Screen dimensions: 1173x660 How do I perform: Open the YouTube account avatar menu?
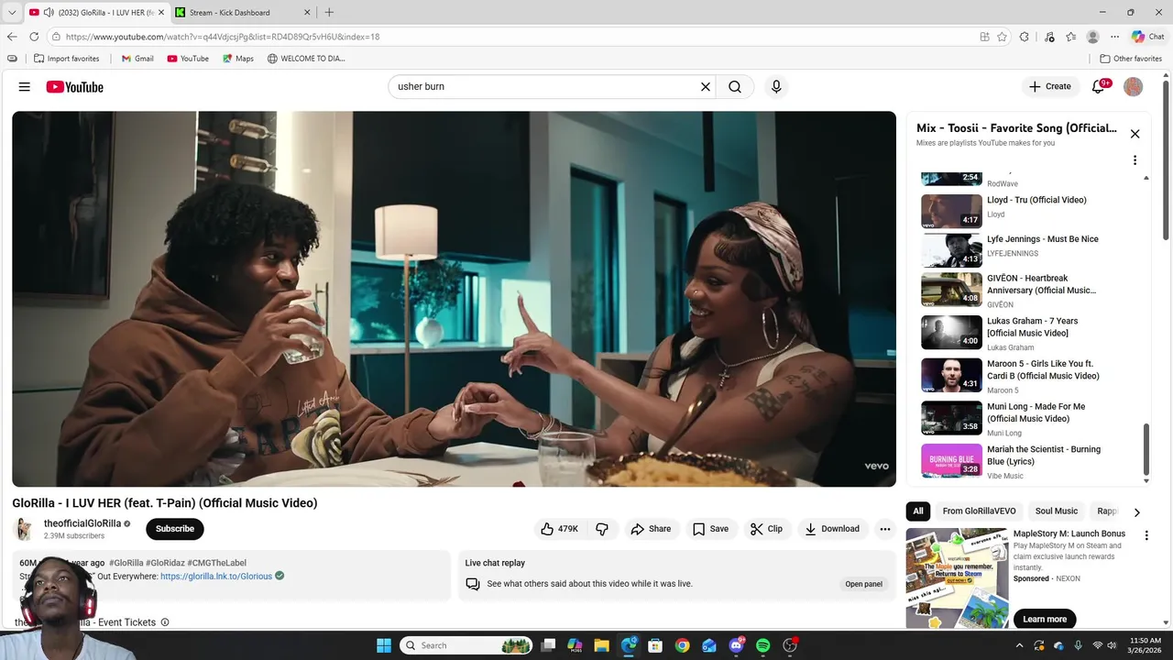(x=1134, y=87)
